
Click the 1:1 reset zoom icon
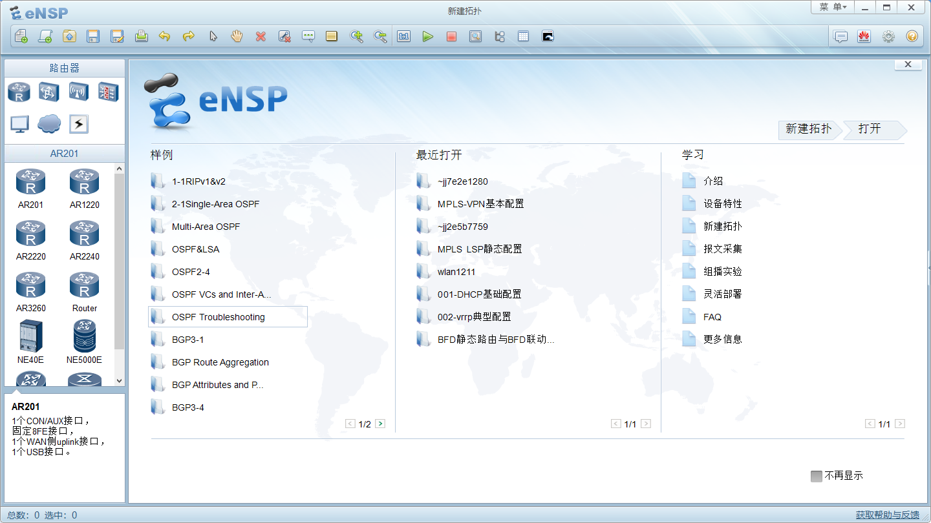(x=404, y=36)
